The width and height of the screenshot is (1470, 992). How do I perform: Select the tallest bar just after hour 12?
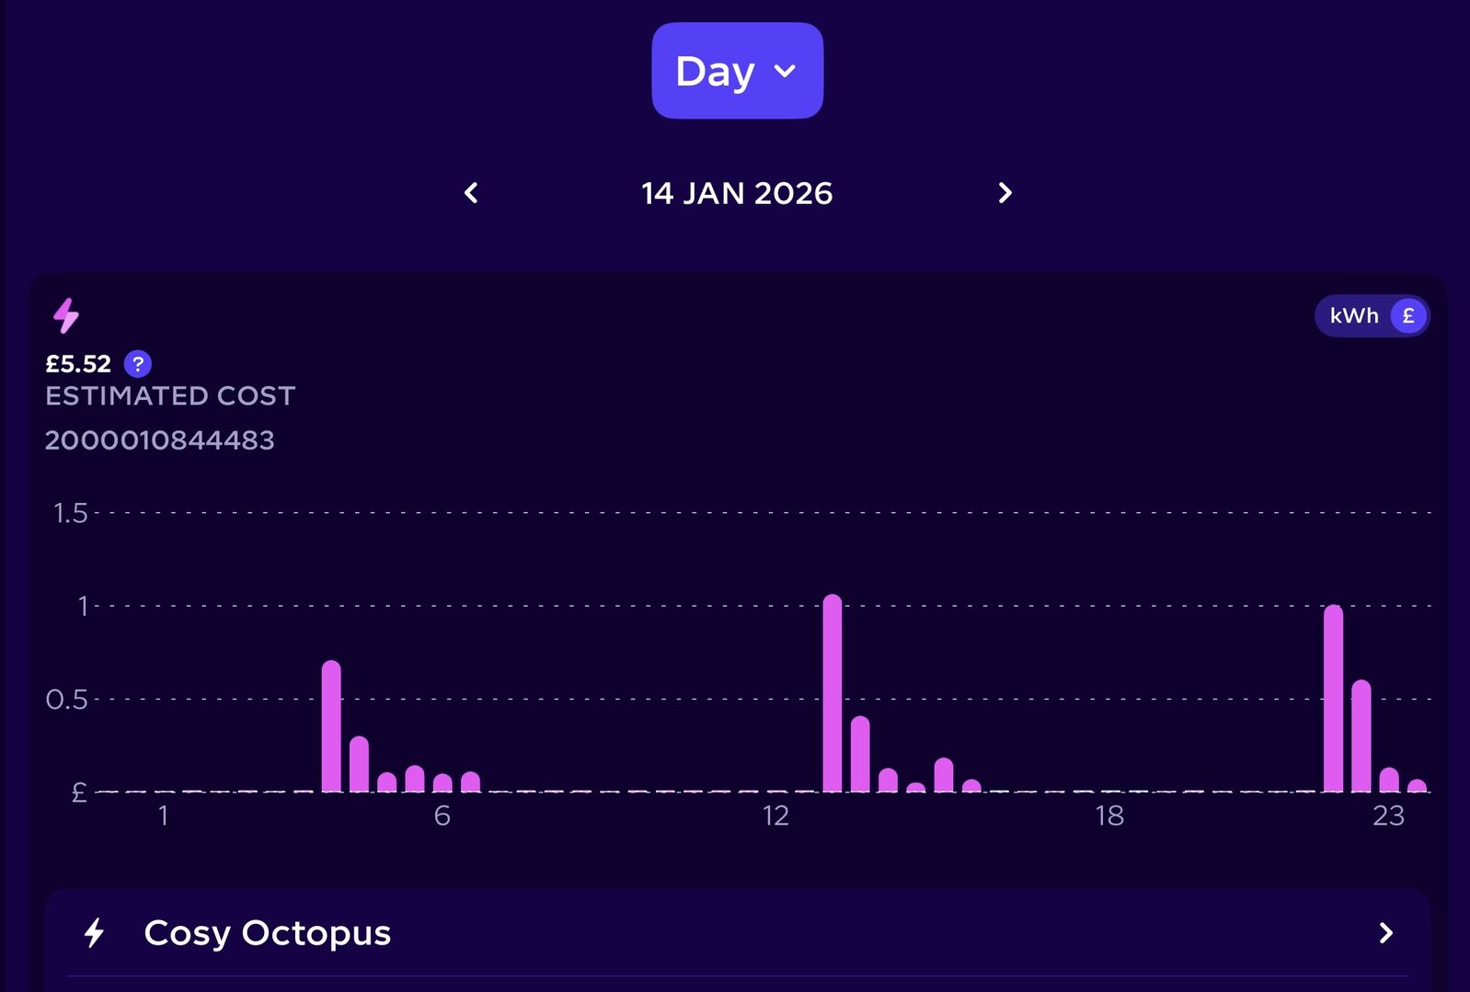[x=833, y=694]
